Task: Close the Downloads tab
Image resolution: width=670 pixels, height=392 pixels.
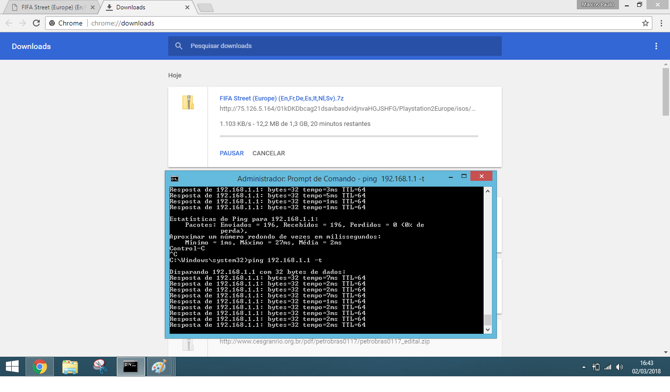Action: point(187,7)
